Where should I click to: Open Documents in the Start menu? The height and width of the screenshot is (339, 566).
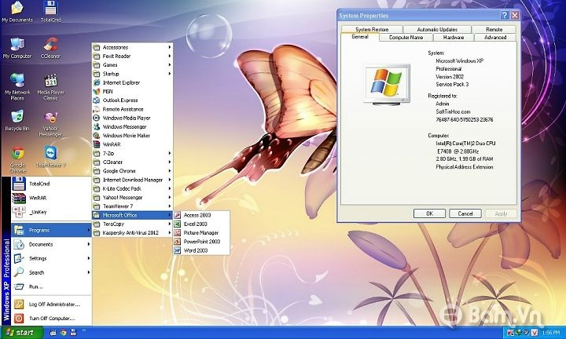tap(51, 244)
